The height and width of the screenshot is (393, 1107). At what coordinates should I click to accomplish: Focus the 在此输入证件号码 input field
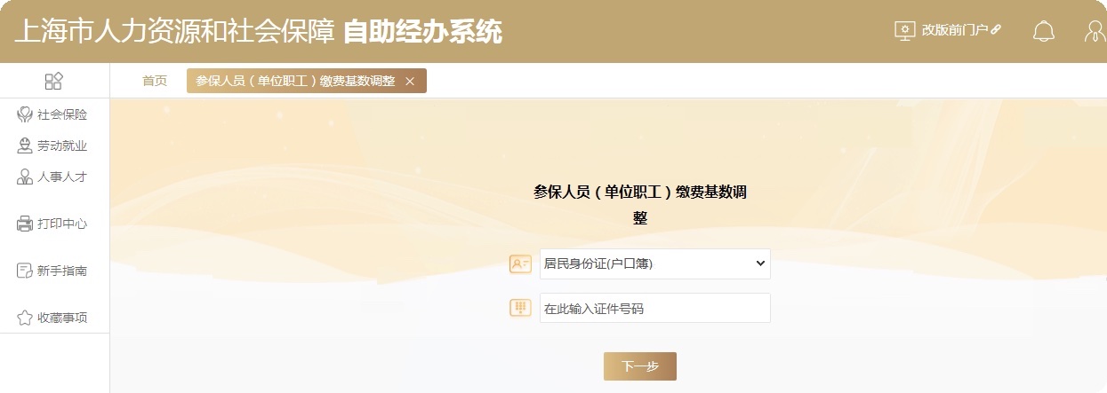click(x=655, y=308)
